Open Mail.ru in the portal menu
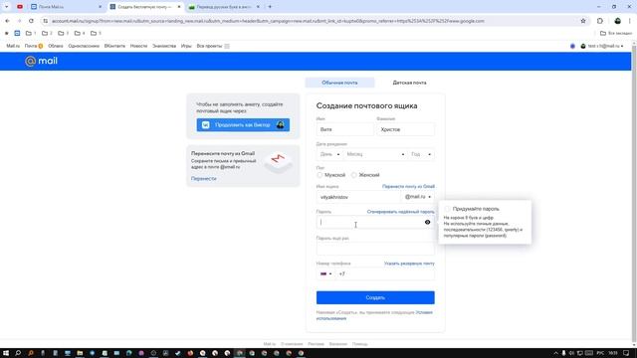Viewport: 637px width, 358px height. pos(13,46)
